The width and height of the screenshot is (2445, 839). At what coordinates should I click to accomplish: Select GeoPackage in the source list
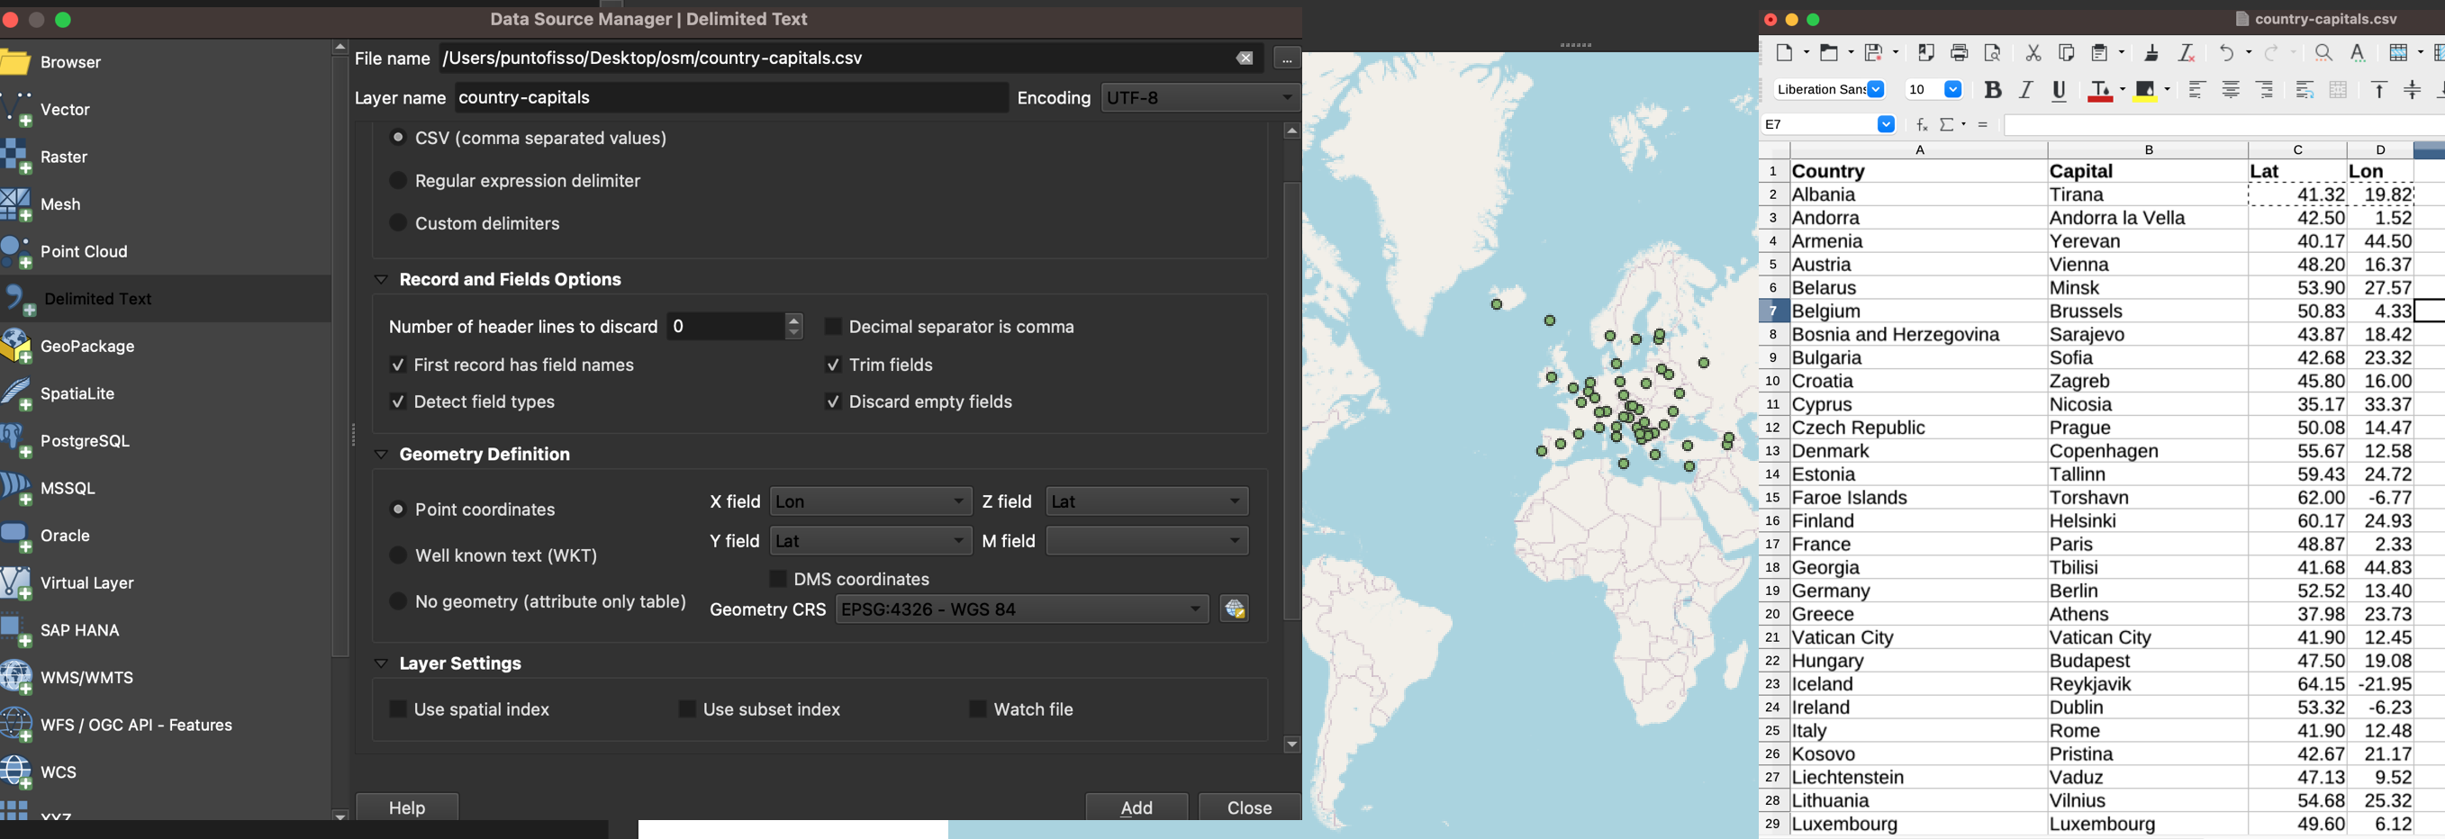pos(87,347)
